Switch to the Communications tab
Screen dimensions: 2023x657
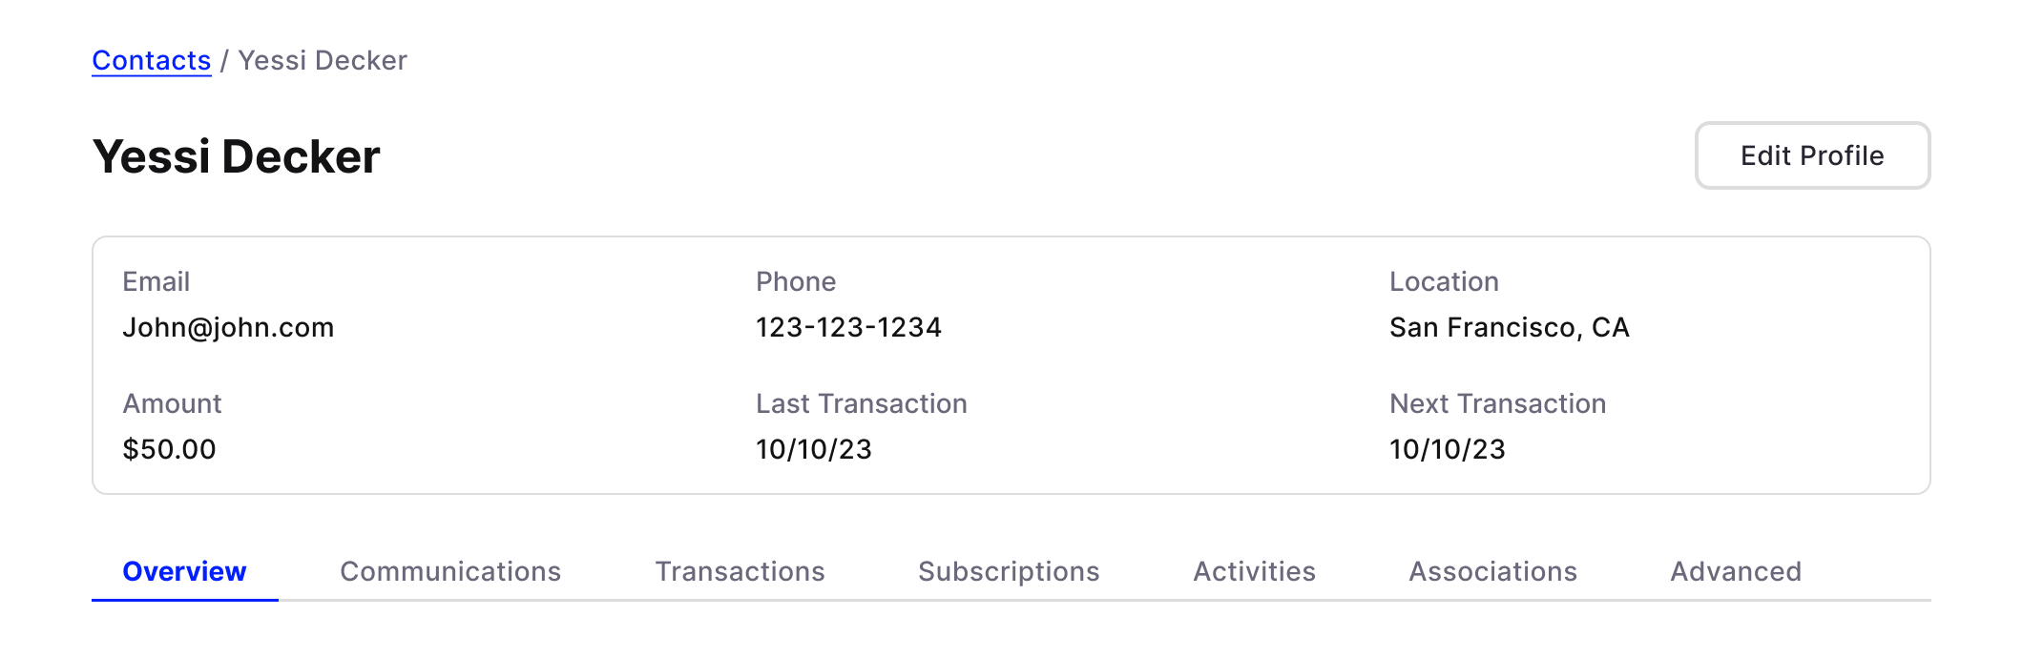tap(450, 571)
